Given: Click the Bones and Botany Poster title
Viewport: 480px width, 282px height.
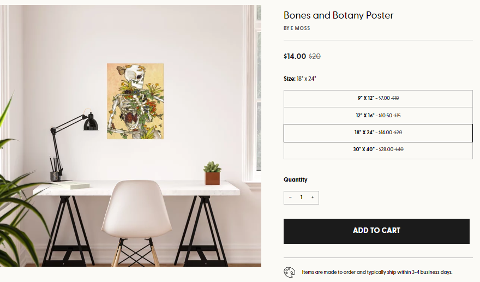Looking at the screenshot, I should tap(338, 15).
